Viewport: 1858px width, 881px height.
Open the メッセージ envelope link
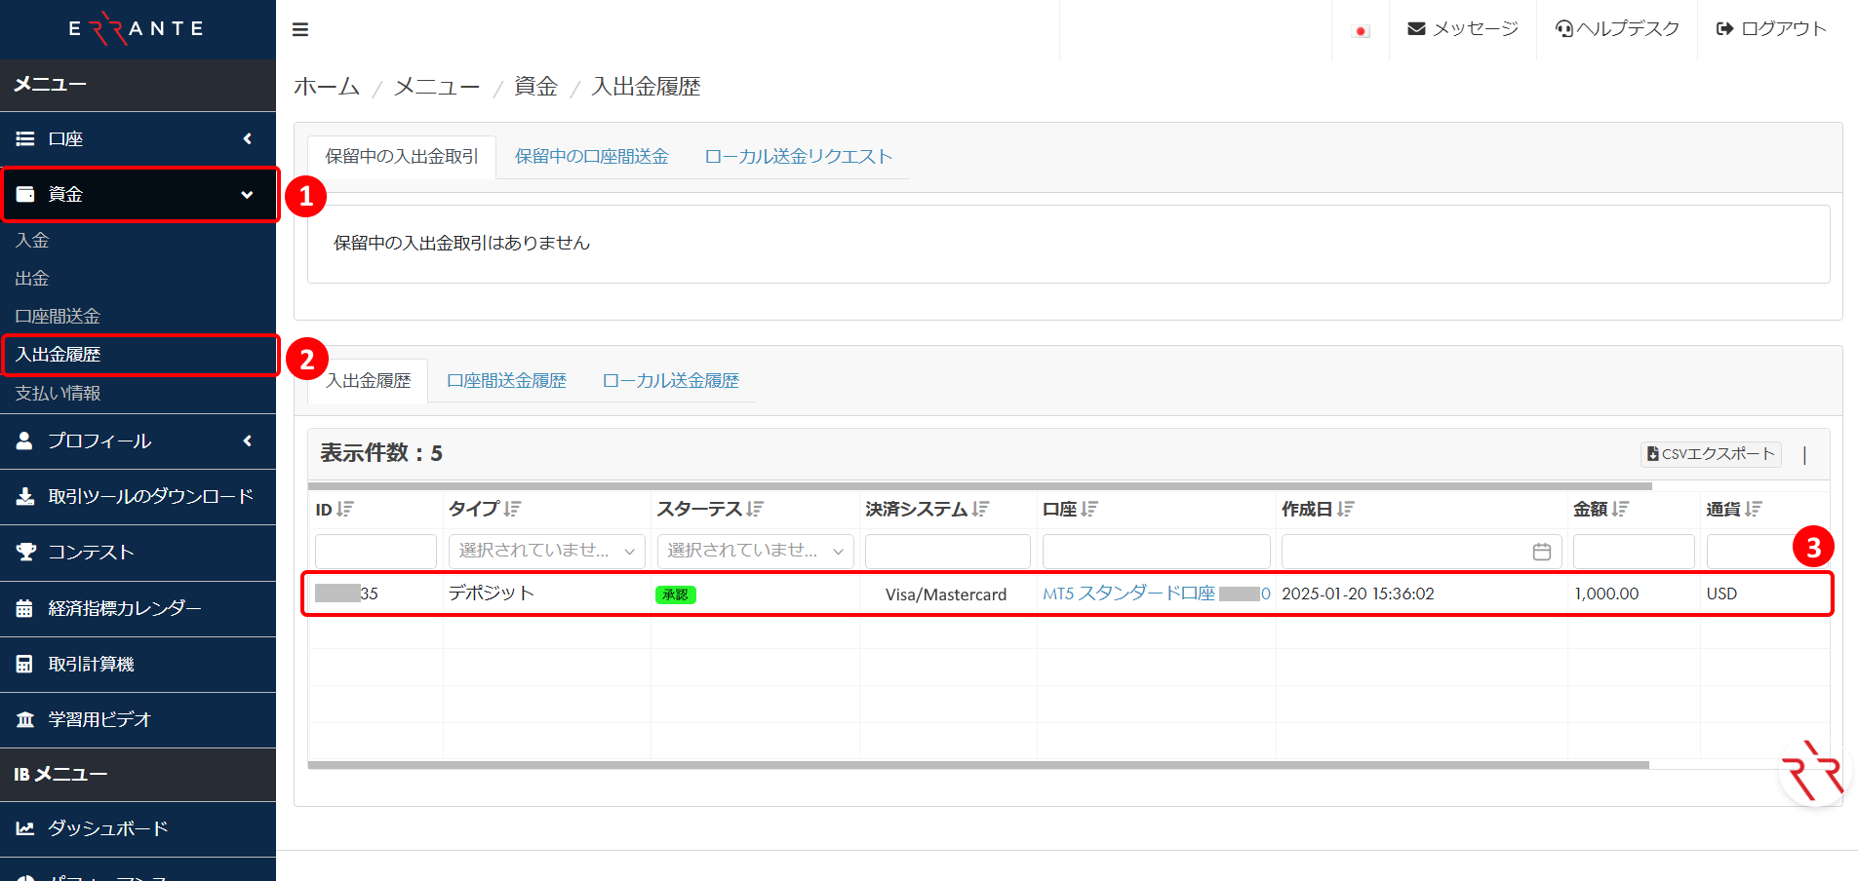coord(1462,29)
